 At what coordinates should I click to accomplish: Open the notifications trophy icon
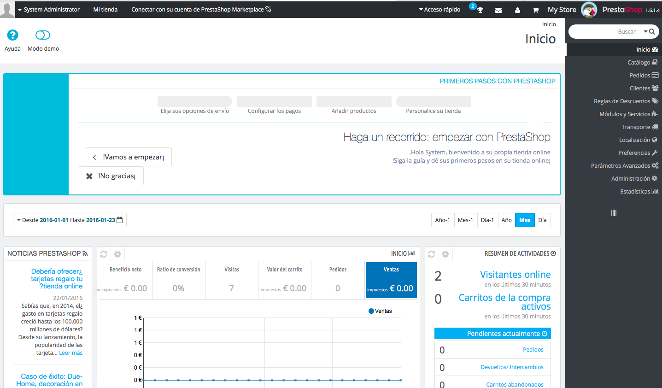(480, 10)
